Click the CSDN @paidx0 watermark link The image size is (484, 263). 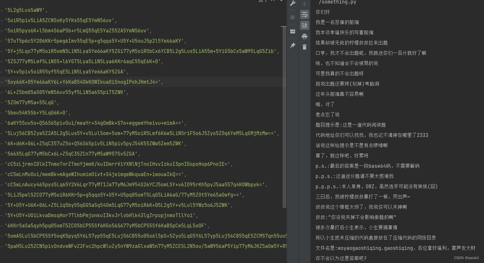[466, 258]
